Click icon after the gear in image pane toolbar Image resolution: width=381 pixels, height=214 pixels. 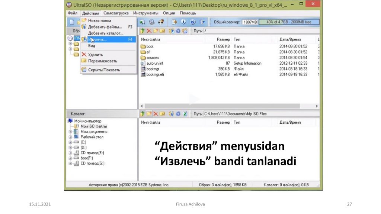pyautogui.click(x=185, y=31)
